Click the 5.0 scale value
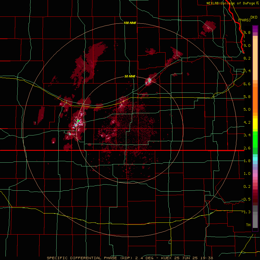 [247, 109]
